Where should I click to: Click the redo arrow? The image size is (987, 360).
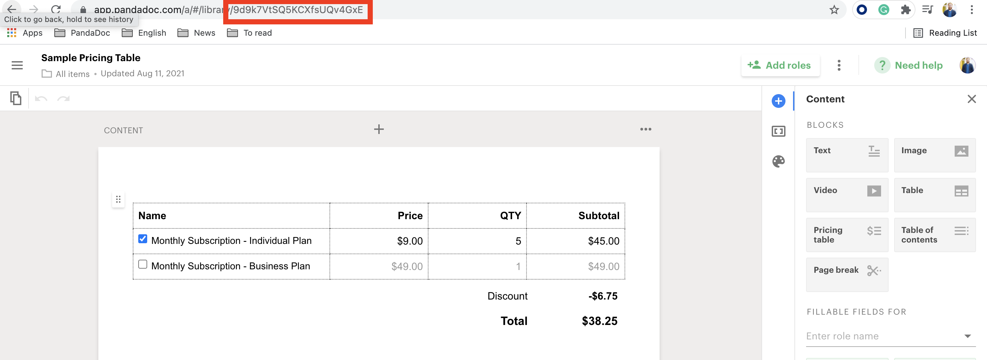click(x=63, y=99)
